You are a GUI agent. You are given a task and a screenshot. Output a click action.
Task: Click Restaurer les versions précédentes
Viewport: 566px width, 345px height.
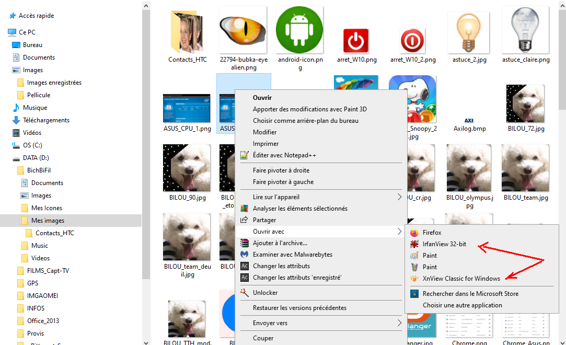(299, 308)
